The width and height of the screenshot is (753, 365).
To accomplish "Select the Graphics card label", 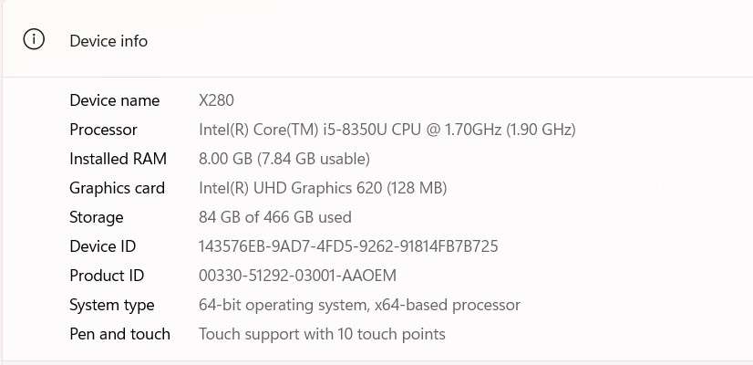I will coord(118,189).
